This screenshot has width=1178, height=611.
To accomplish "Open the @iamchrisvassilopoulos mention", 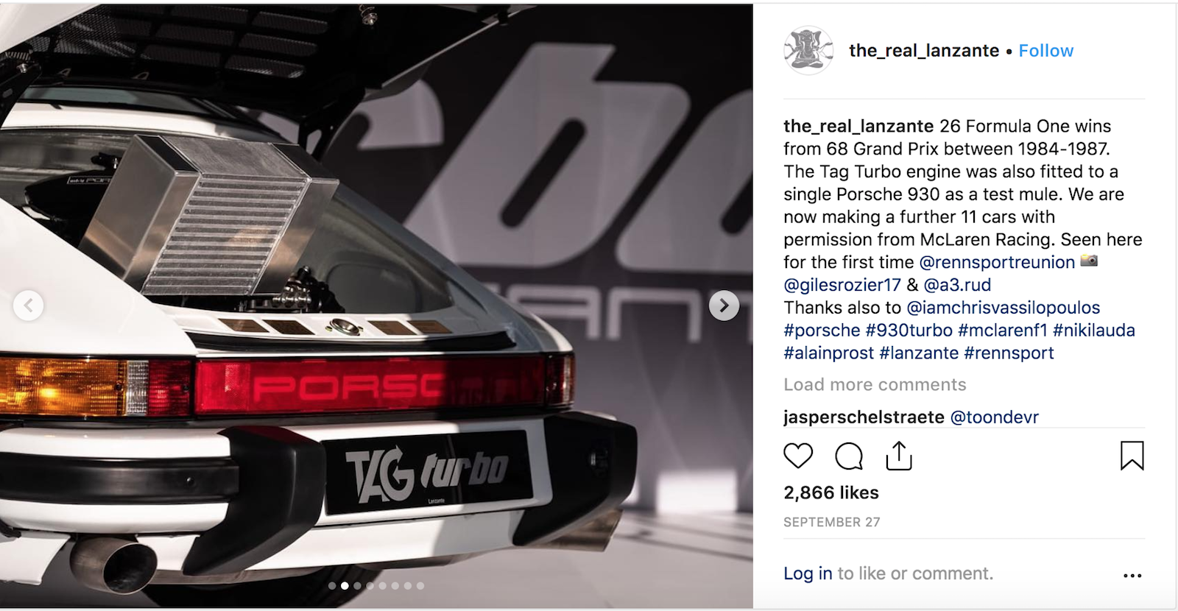I will click(x=1003, y=308).
